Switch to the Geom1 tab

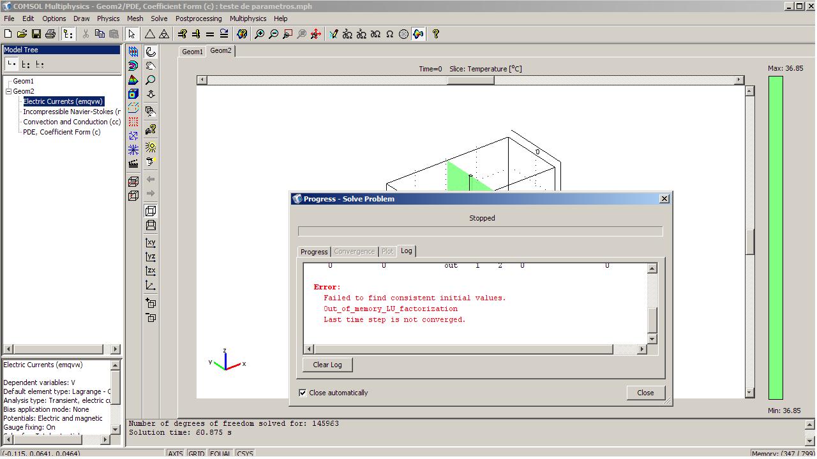coord(192,52)
